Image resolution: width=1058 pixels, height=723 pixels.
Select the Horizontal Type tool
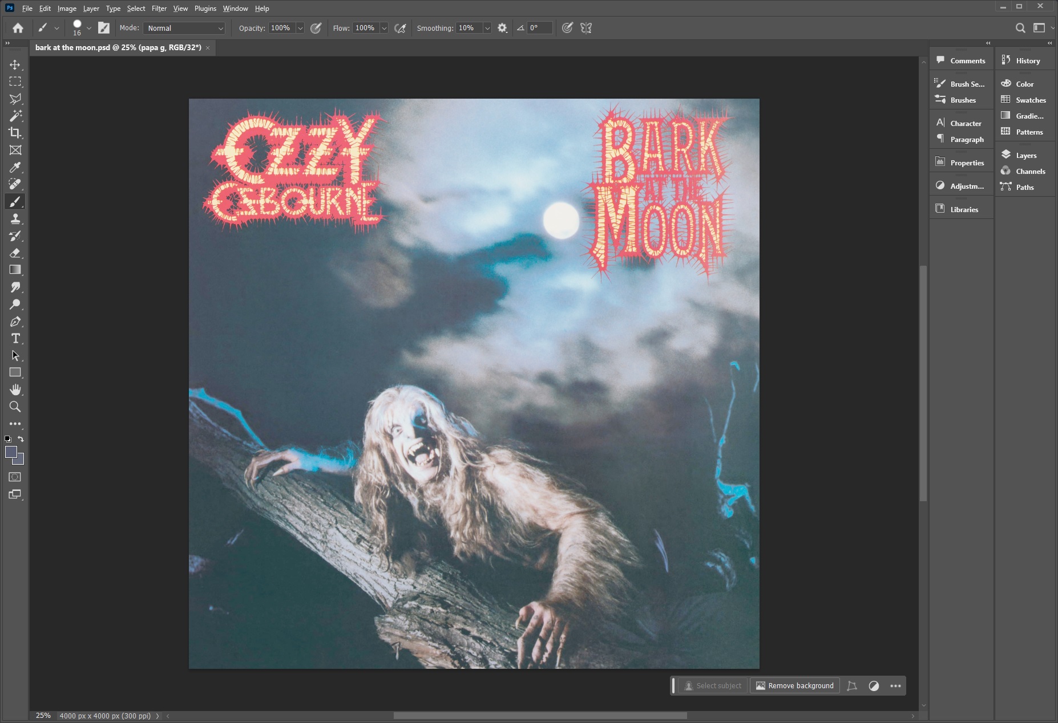pos(15,338)
